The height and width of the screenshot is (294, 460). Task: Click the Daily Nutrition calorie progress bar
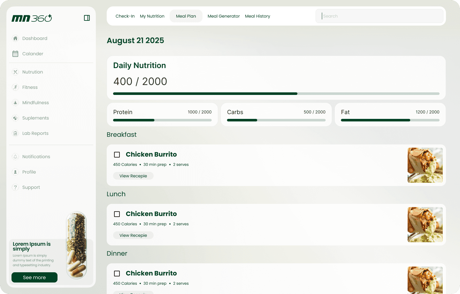pyautogui.click(x=276, y=94)
